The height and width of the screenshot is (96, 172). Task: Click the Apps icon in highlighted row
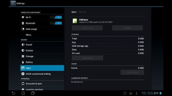(23, 68)
